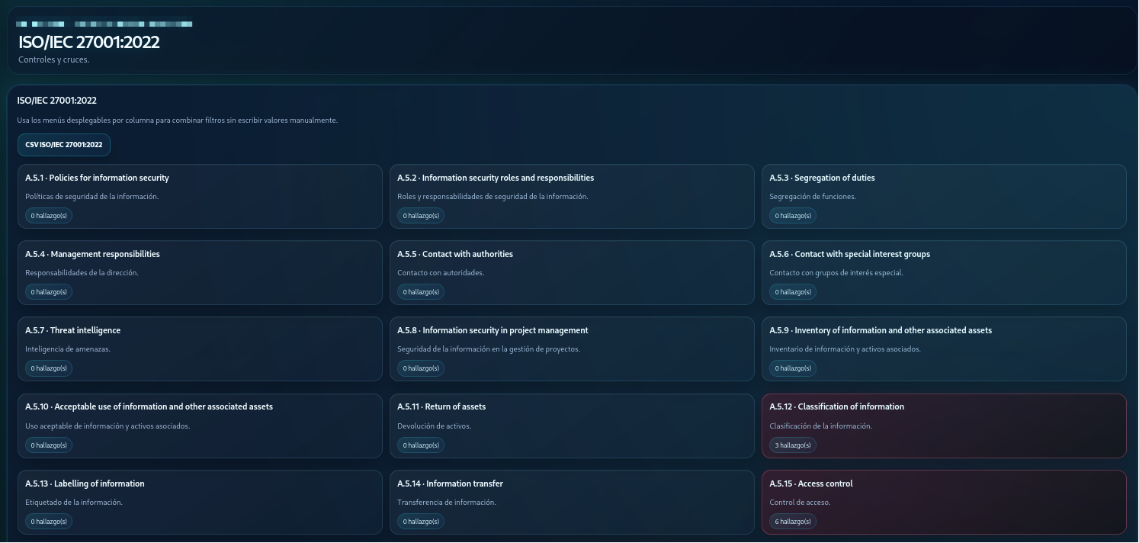Click the 0 hallazgo(s) badge on A.5.10
1139x543 pixels.
click(x=49, y=445)
